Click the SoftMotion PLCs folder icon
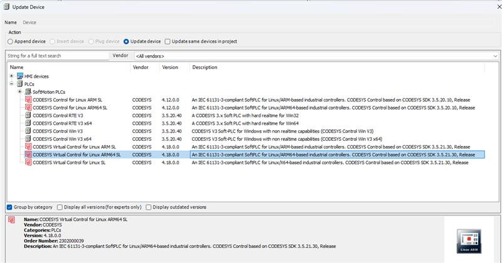Viewport: 502px width, 263px height. (x=27, y=91)
